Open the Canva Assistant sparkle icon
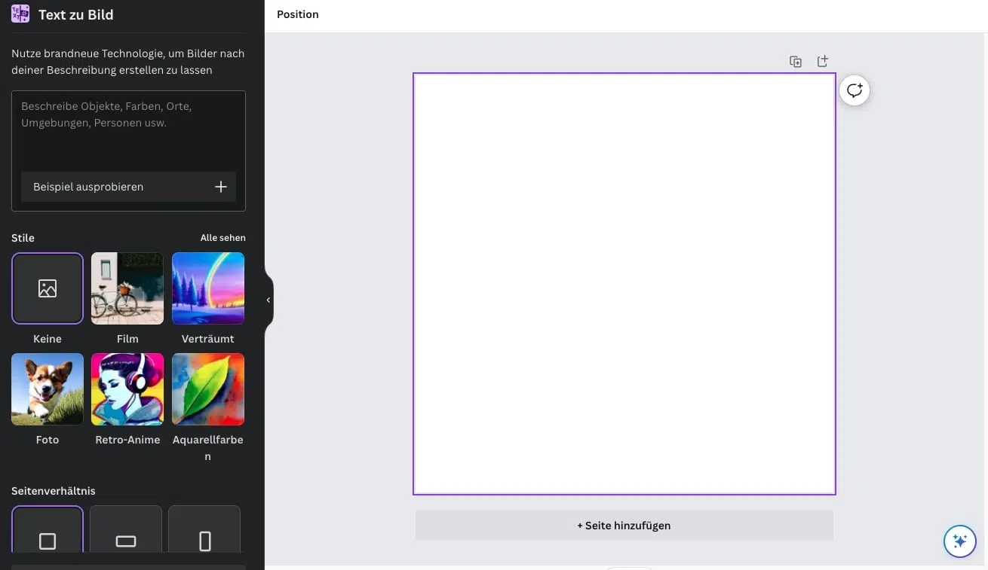 (x=959, y=541)
